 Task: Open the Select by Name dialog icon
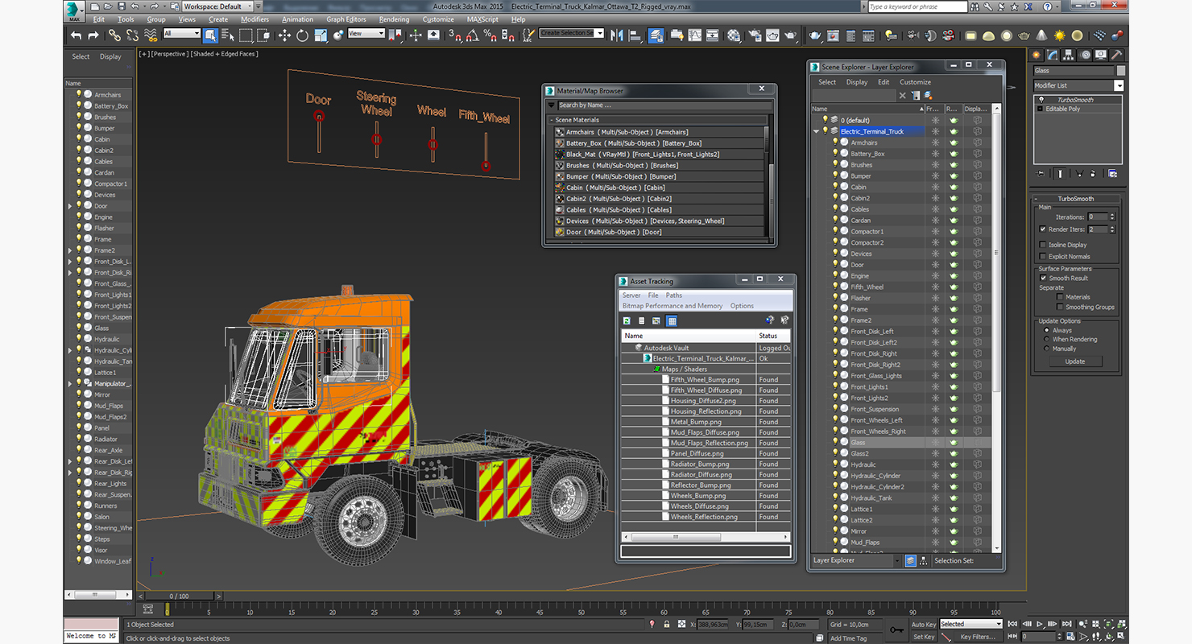228,35
